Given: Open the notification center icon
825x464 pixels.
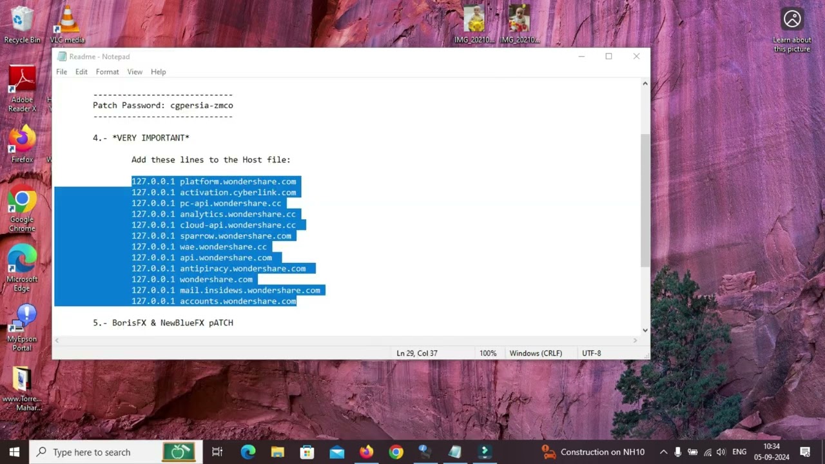Looking at the screenshot, I should [805, 452].
